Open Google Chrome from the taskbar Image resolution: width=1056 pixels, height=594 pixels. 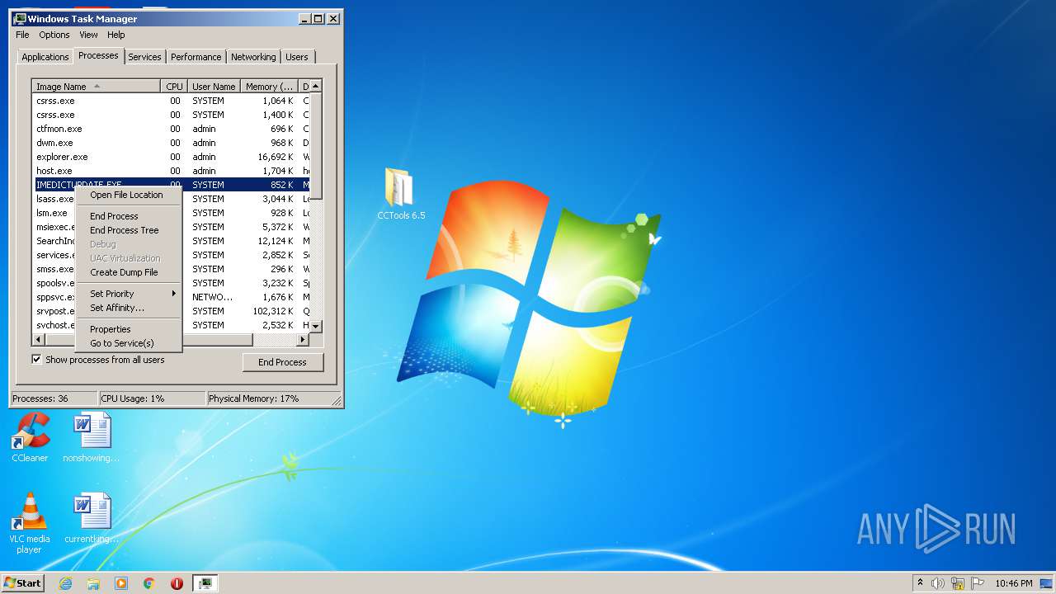(x=149, y=583)
